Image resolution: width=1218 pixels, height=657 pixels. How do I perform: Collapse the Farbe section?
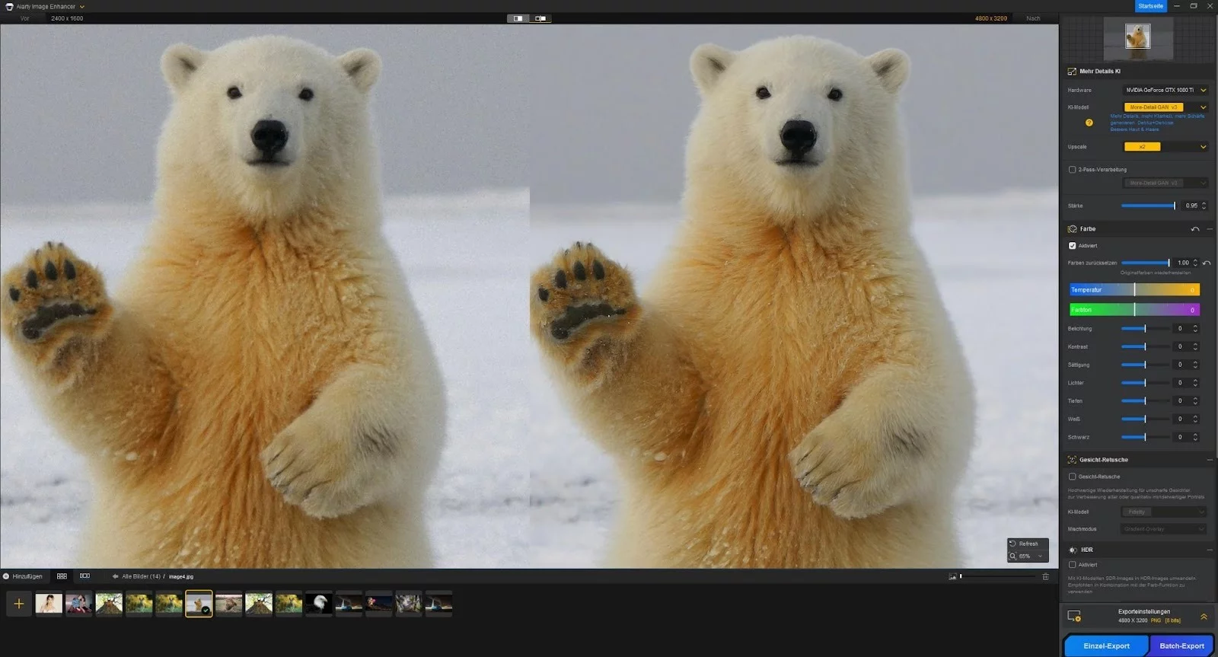[1210, 229]
